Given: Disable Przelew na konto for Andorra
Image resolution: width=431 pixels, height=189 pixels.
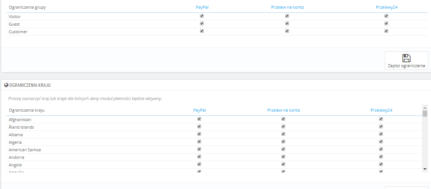Looking at the screenshot, I should 283,157.
